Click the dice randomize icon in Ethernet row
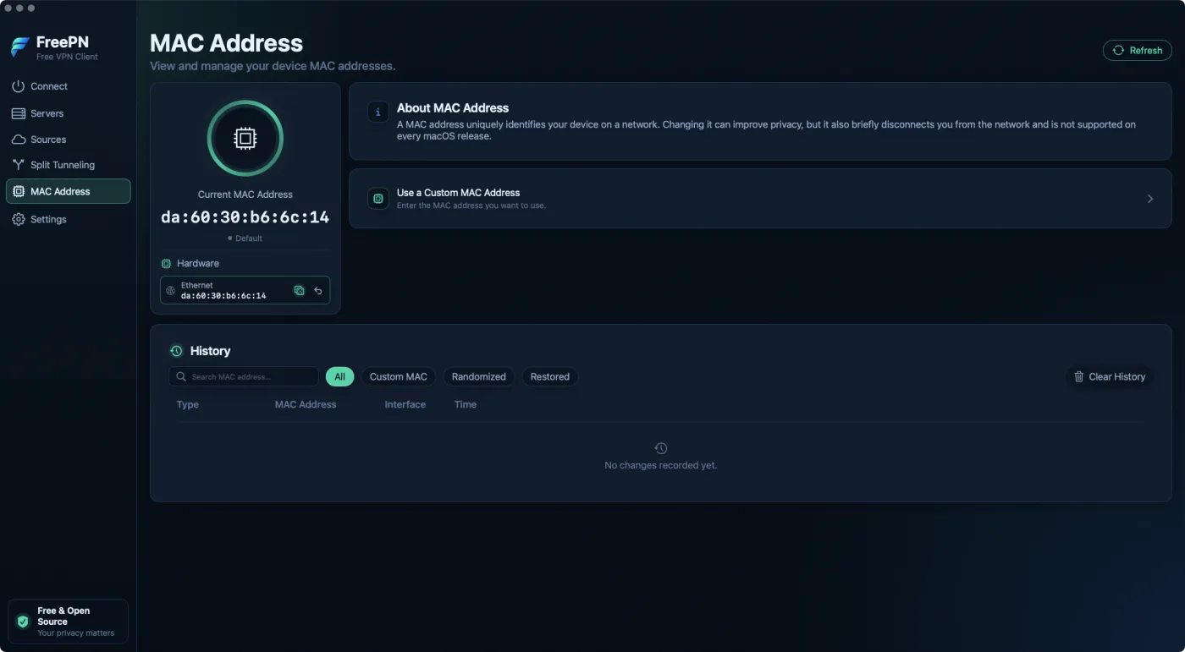 click(x=299, y=290)
